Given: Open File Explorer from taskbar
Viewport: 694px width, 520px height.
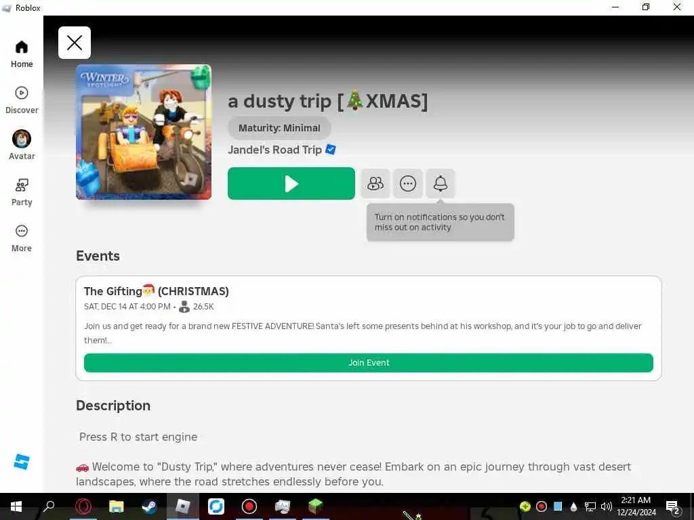Looking at the screenshot, I should [117, 506].
